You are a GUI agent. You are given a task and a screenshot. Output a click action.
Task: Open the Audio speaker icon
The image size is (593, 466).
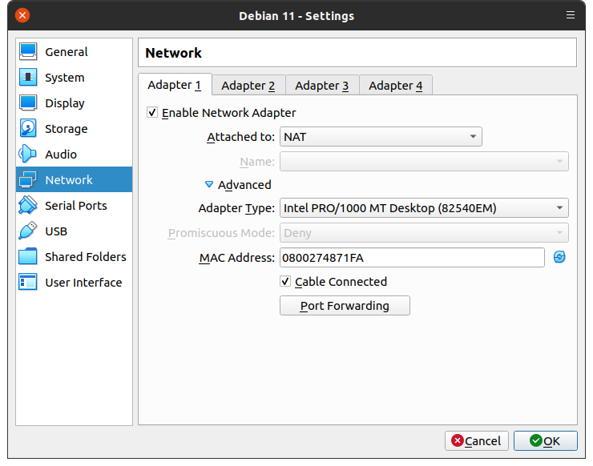pos(28,155)
